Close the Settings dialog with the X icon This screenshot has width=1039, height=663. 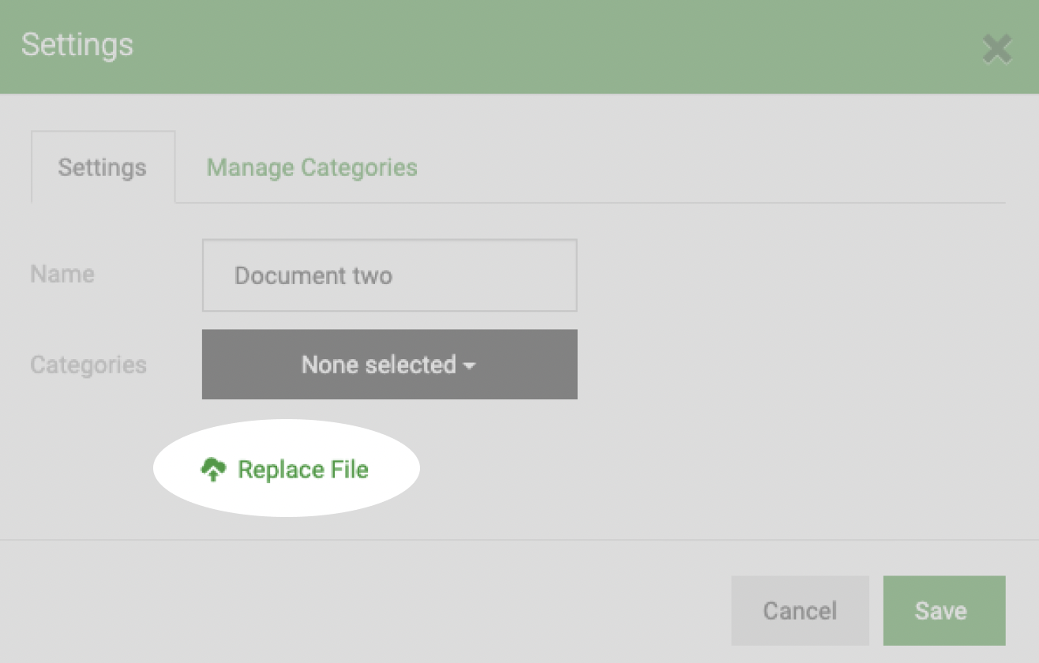pos(997,50)
